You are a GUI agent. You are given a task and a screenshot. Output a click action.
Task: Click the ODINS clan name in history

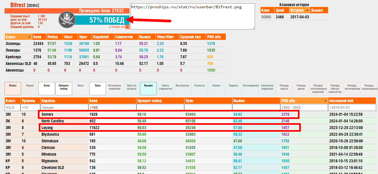point(266,17)
